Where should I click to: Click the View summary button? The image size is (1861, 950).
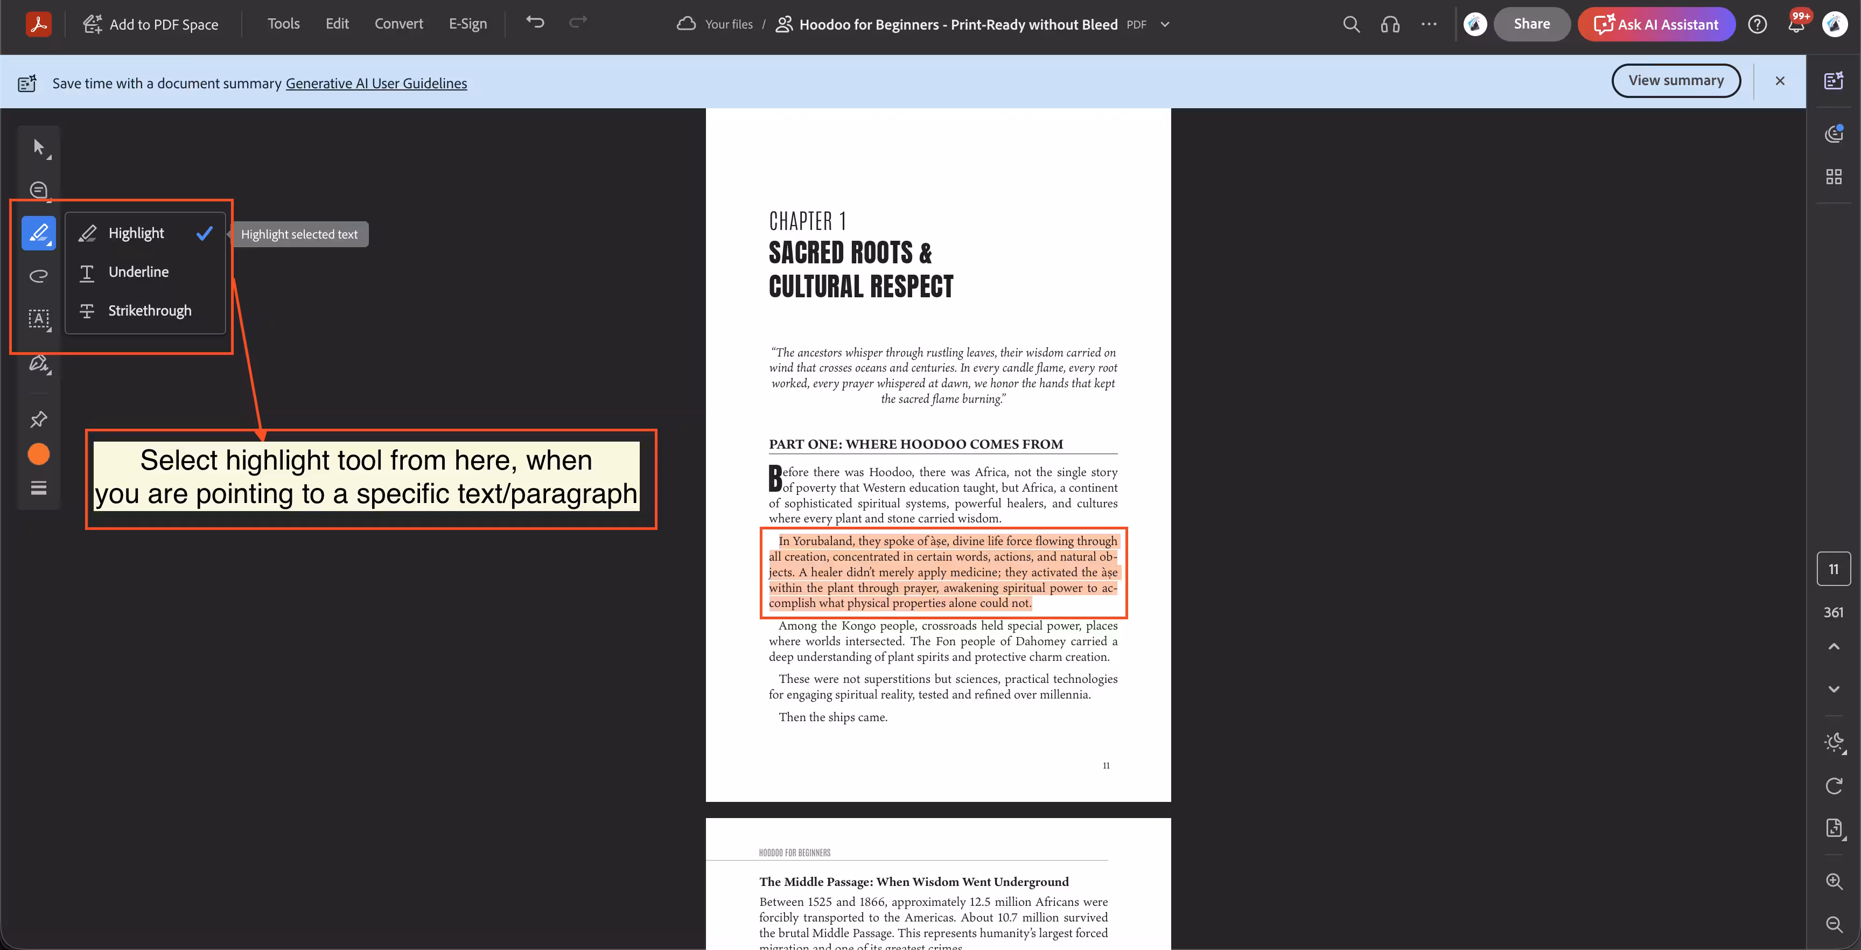[x=1676, y=80]
